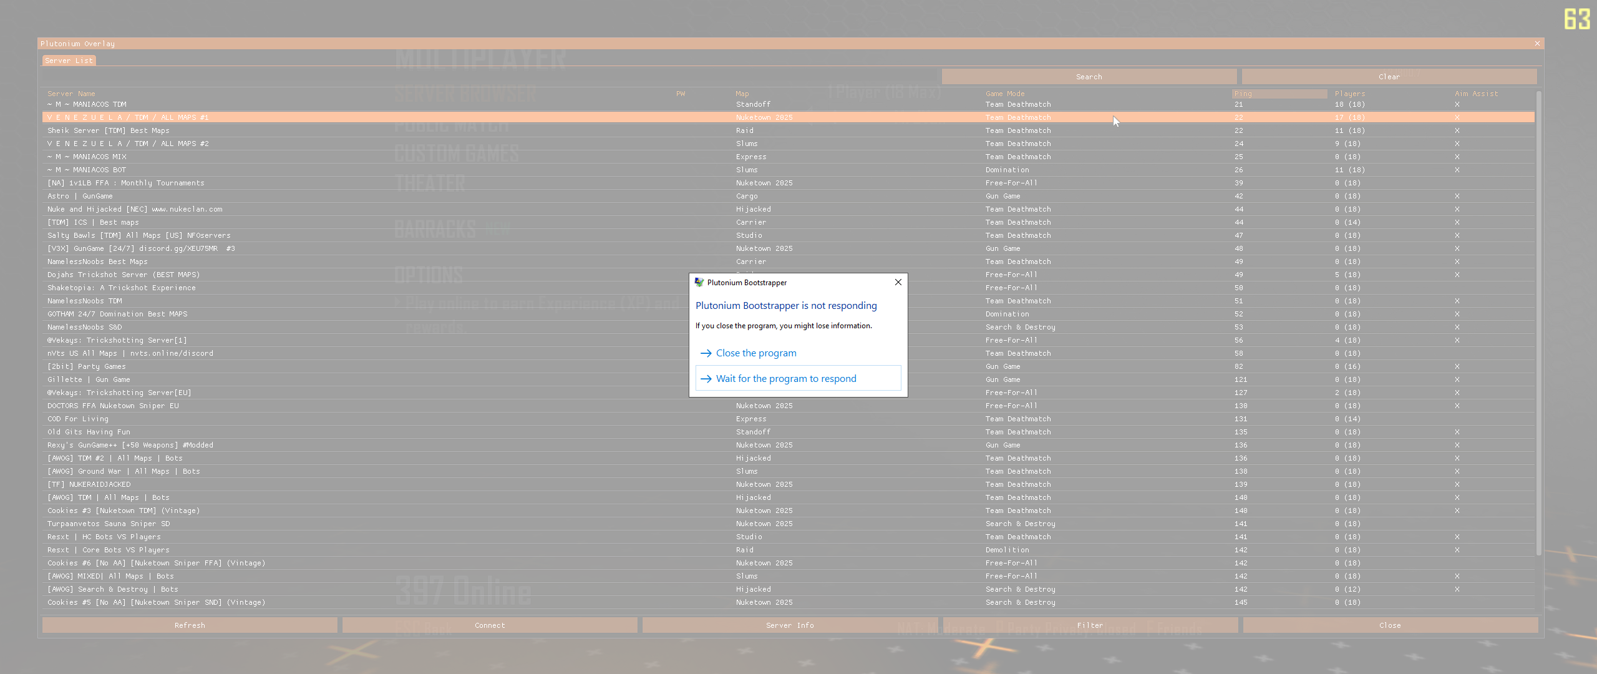Viewport: 1597px width, 674px height.
Task: Open Server Info panel
Action: (x=789, y=625)
